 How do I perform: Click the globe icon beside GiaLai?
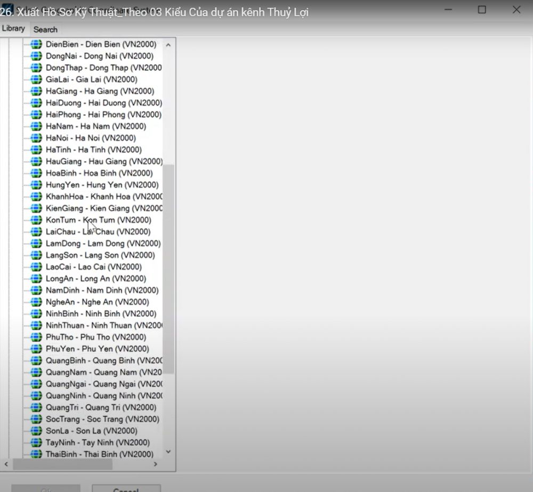click(36, 79)
